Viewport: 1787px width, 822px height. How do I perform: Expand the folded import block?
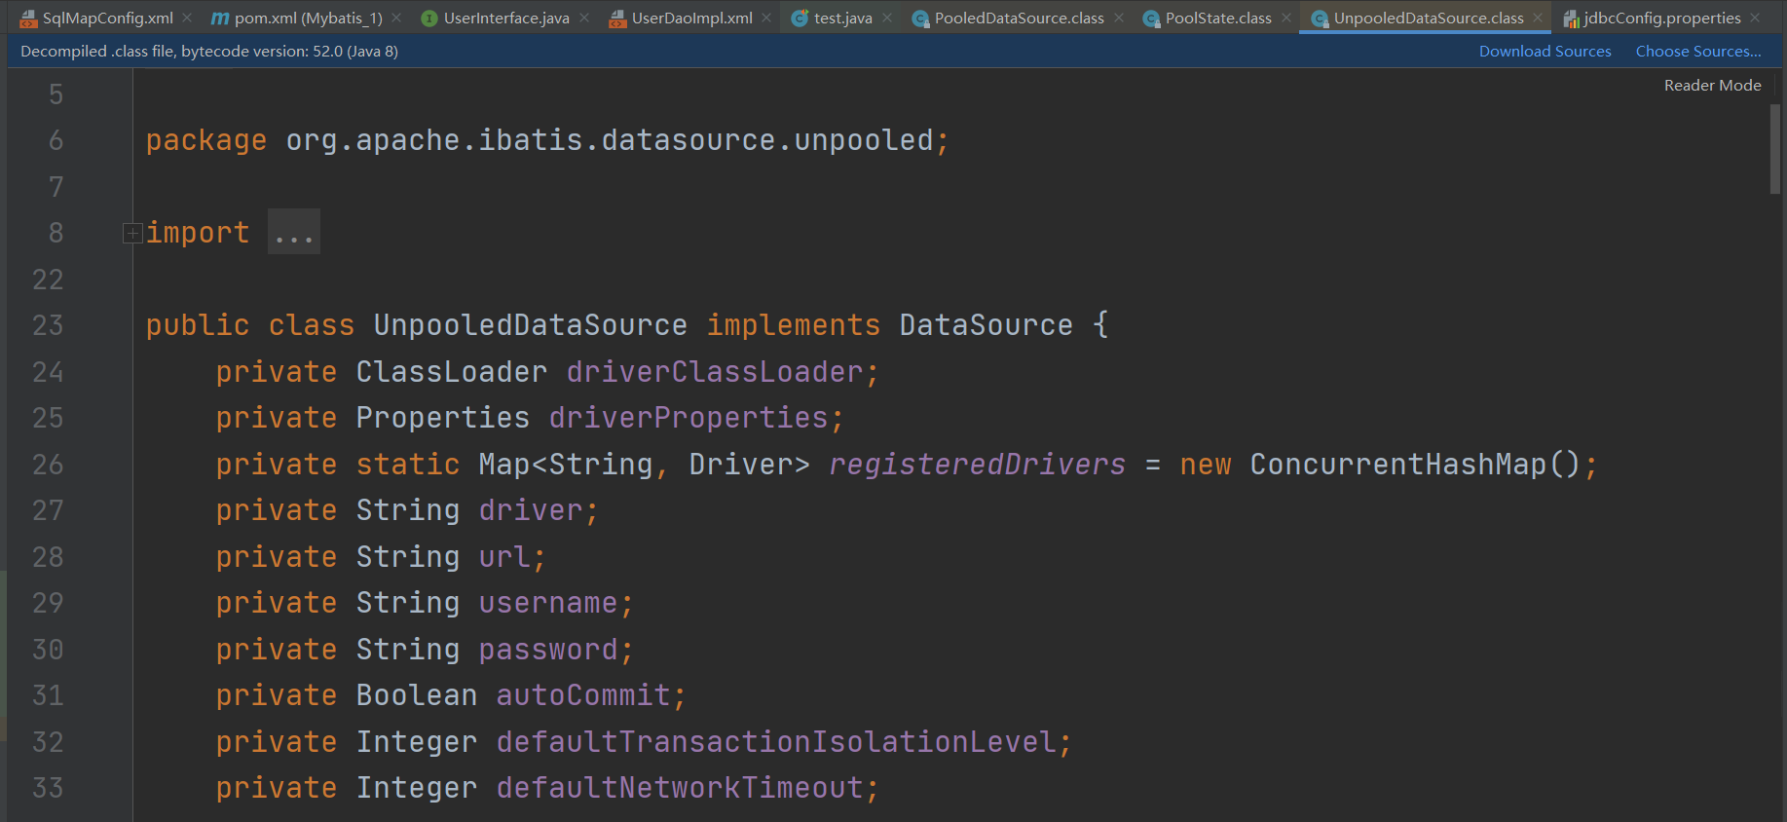click(132, 233)
